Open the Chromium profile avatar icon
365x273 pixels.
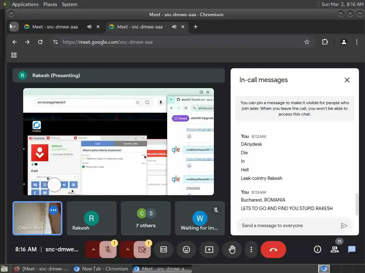coord(344,42)
